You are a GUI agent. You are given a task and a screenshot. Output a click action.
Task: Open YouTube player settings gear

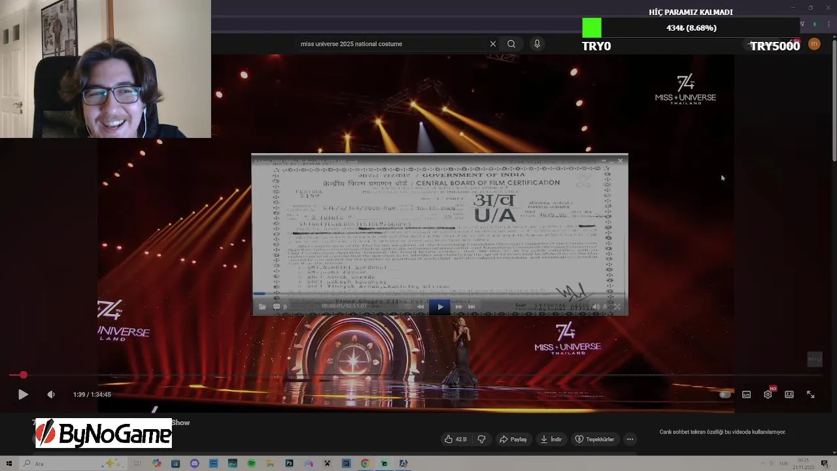pos(768,394)
